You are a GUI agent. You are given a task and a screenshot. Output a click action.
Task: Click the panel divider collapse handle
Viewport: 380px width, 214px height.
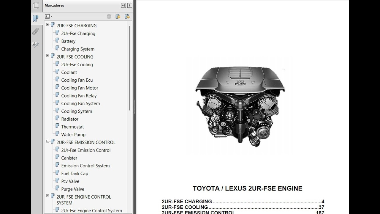pos(134,107)
